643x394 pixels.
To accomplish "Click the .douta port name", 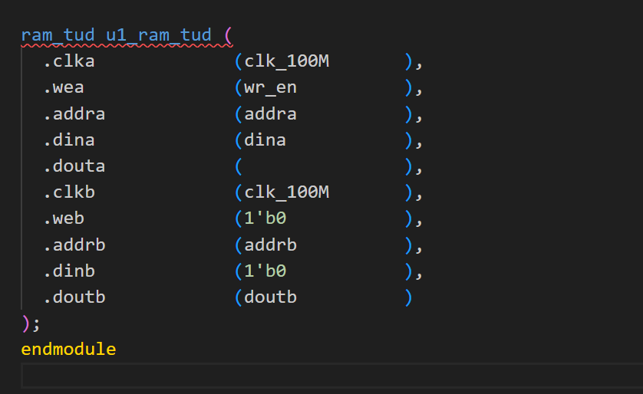I will (x=74, y=166).
